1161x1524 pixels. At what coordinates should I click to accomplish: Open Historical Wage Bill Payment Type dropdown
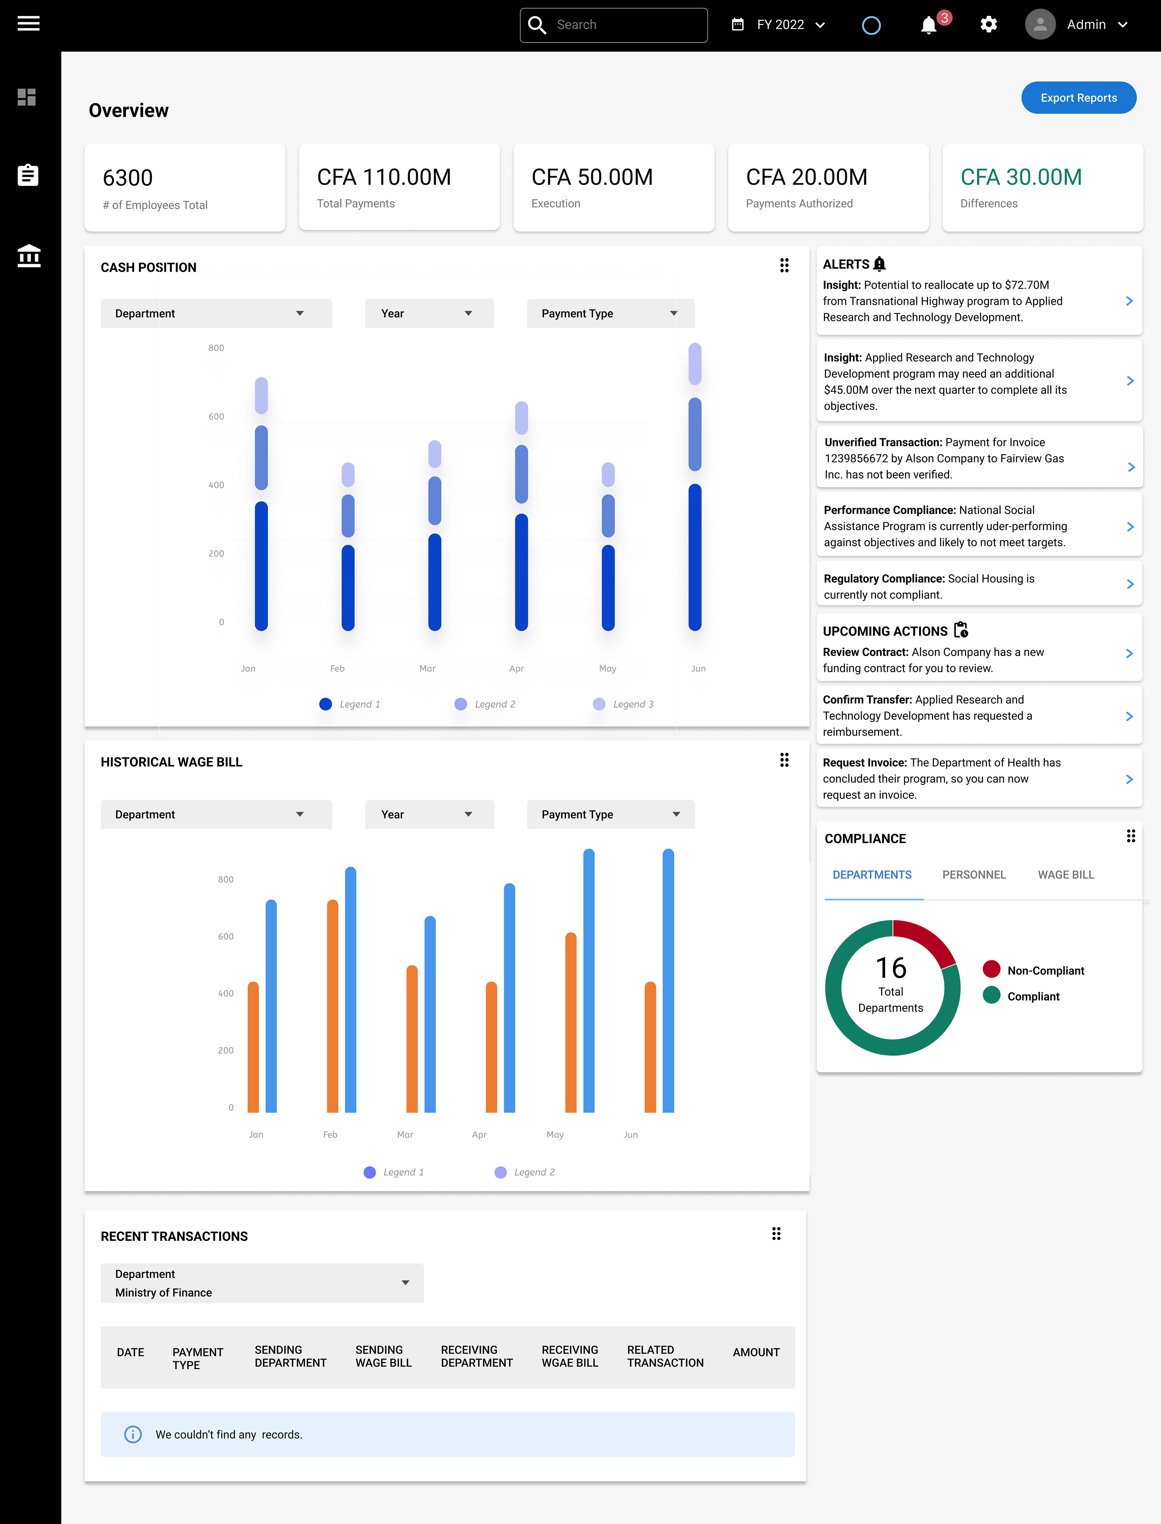(611, 814)
